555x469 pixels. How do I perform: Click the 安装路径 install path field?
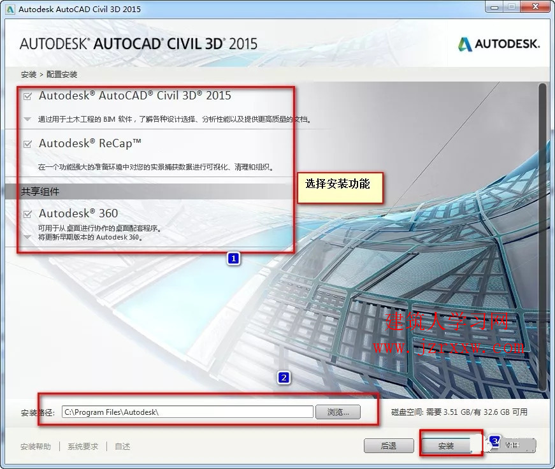click(187, 412)
